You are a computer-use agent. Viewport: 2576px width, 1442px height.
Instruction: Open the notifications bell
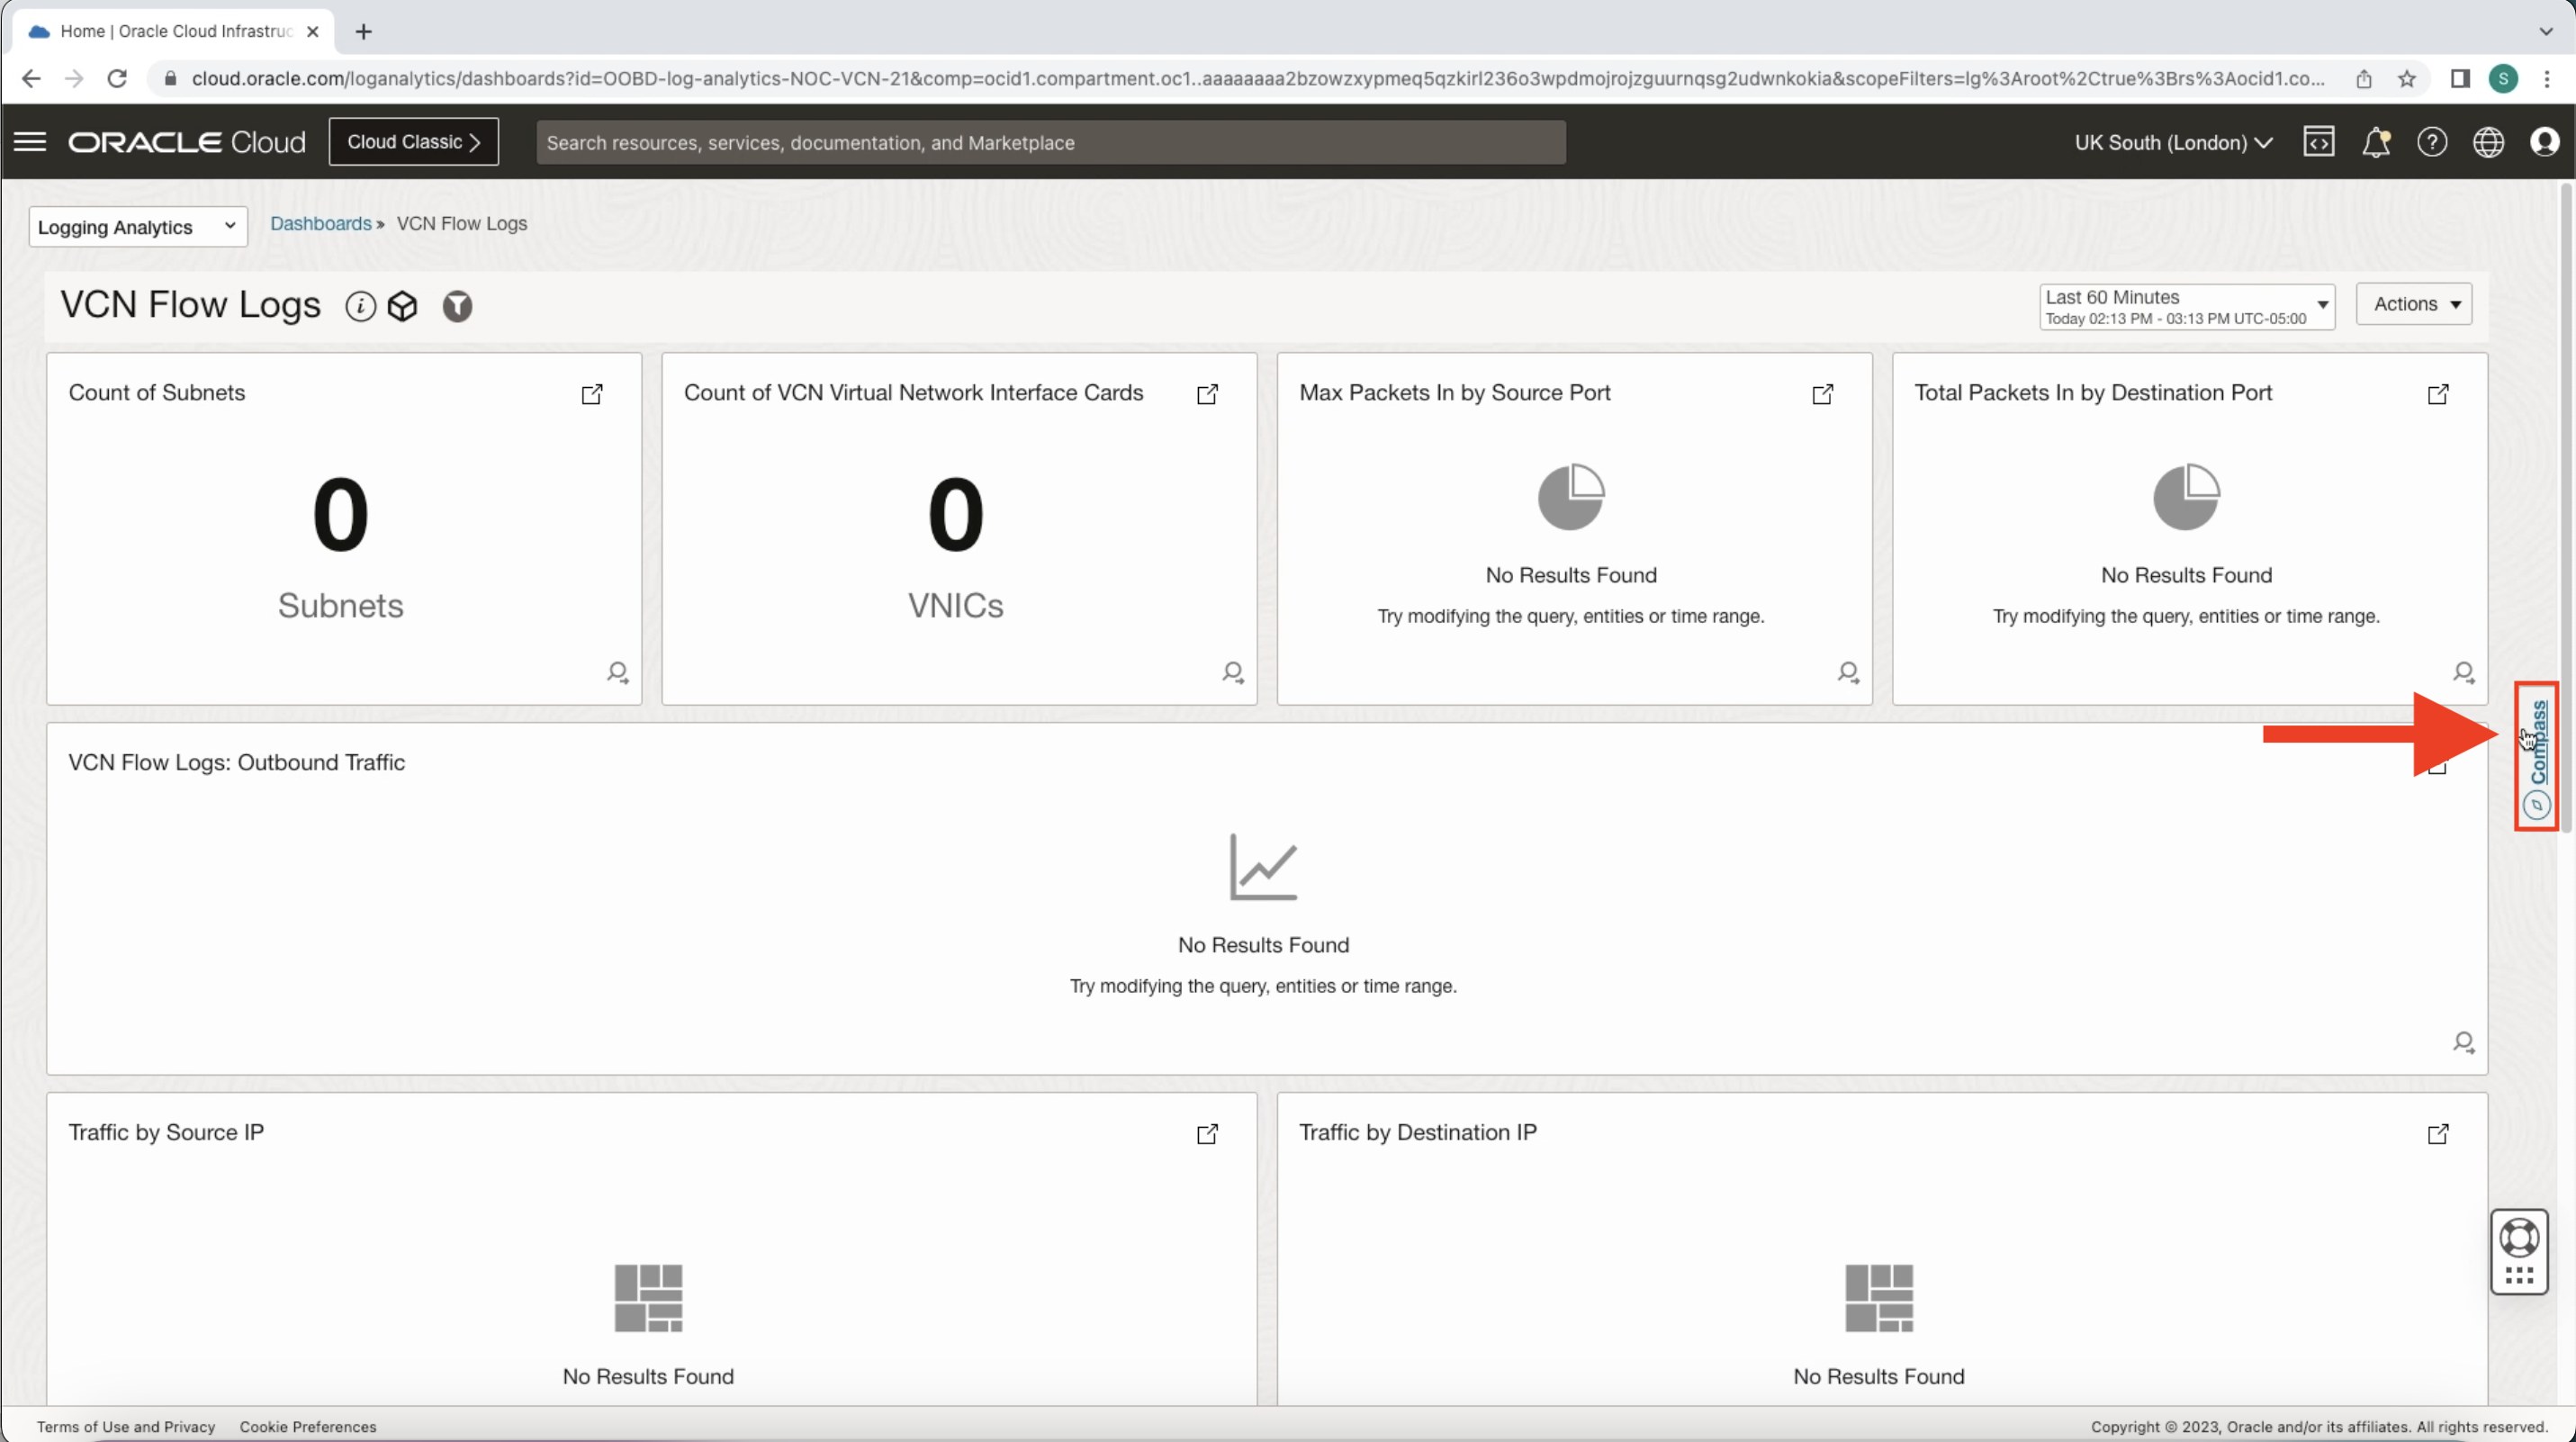(x=2377, y=141)
